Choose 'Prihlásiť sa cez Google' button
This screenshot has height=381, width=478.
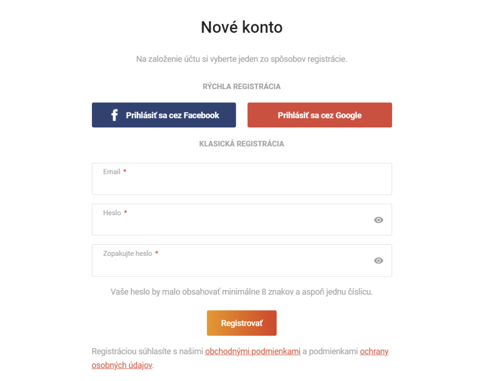pos(319,115)
